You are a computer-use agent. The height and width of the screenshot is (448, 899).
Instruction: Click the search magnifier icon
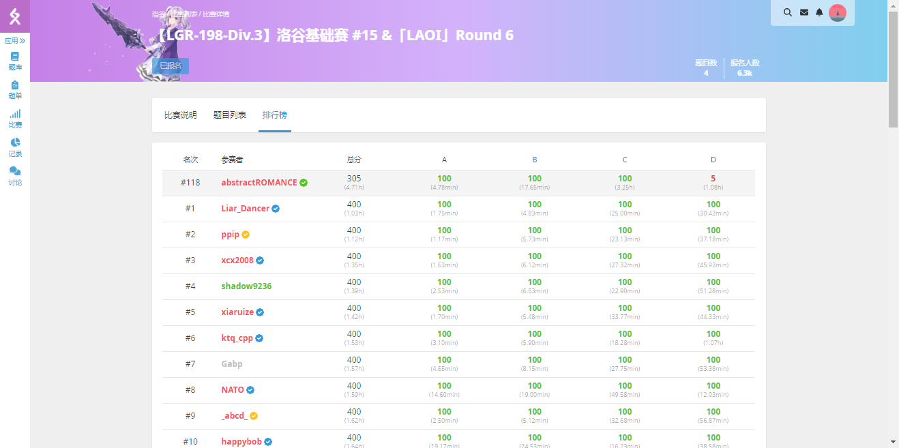point(788,12)
